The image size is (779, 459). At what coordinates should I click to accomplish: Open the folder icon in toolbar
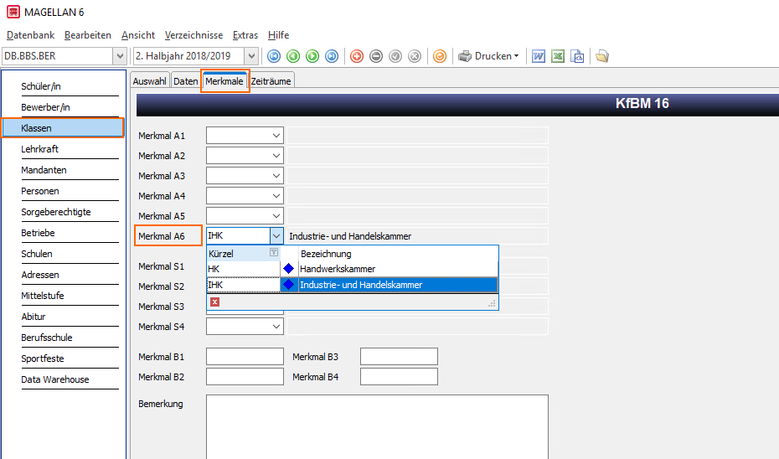point(602,56)
